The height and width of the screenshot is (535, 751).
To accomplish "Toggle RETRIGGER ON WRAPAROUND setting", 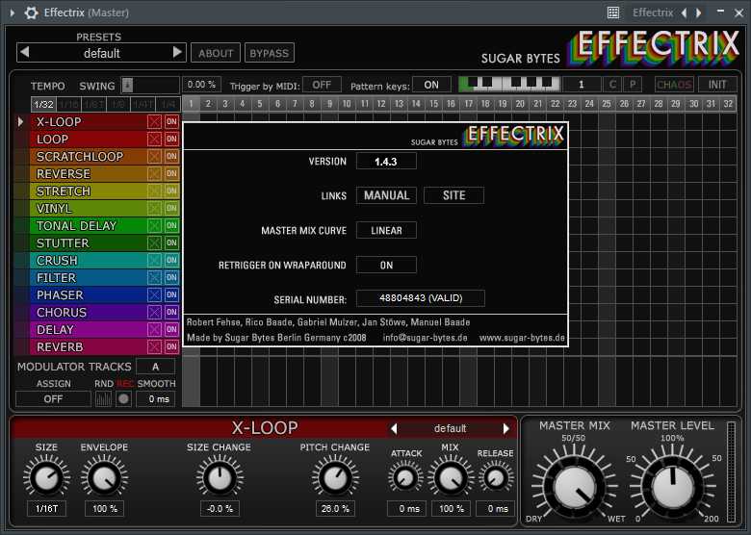I will (386, 266).
